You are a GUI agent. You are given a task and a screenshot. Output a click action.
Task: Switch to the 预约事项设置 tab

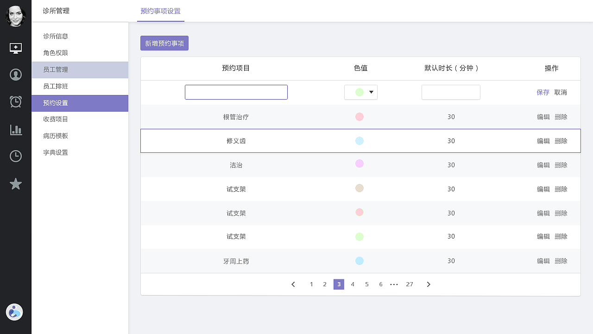[x=160, y=11]
